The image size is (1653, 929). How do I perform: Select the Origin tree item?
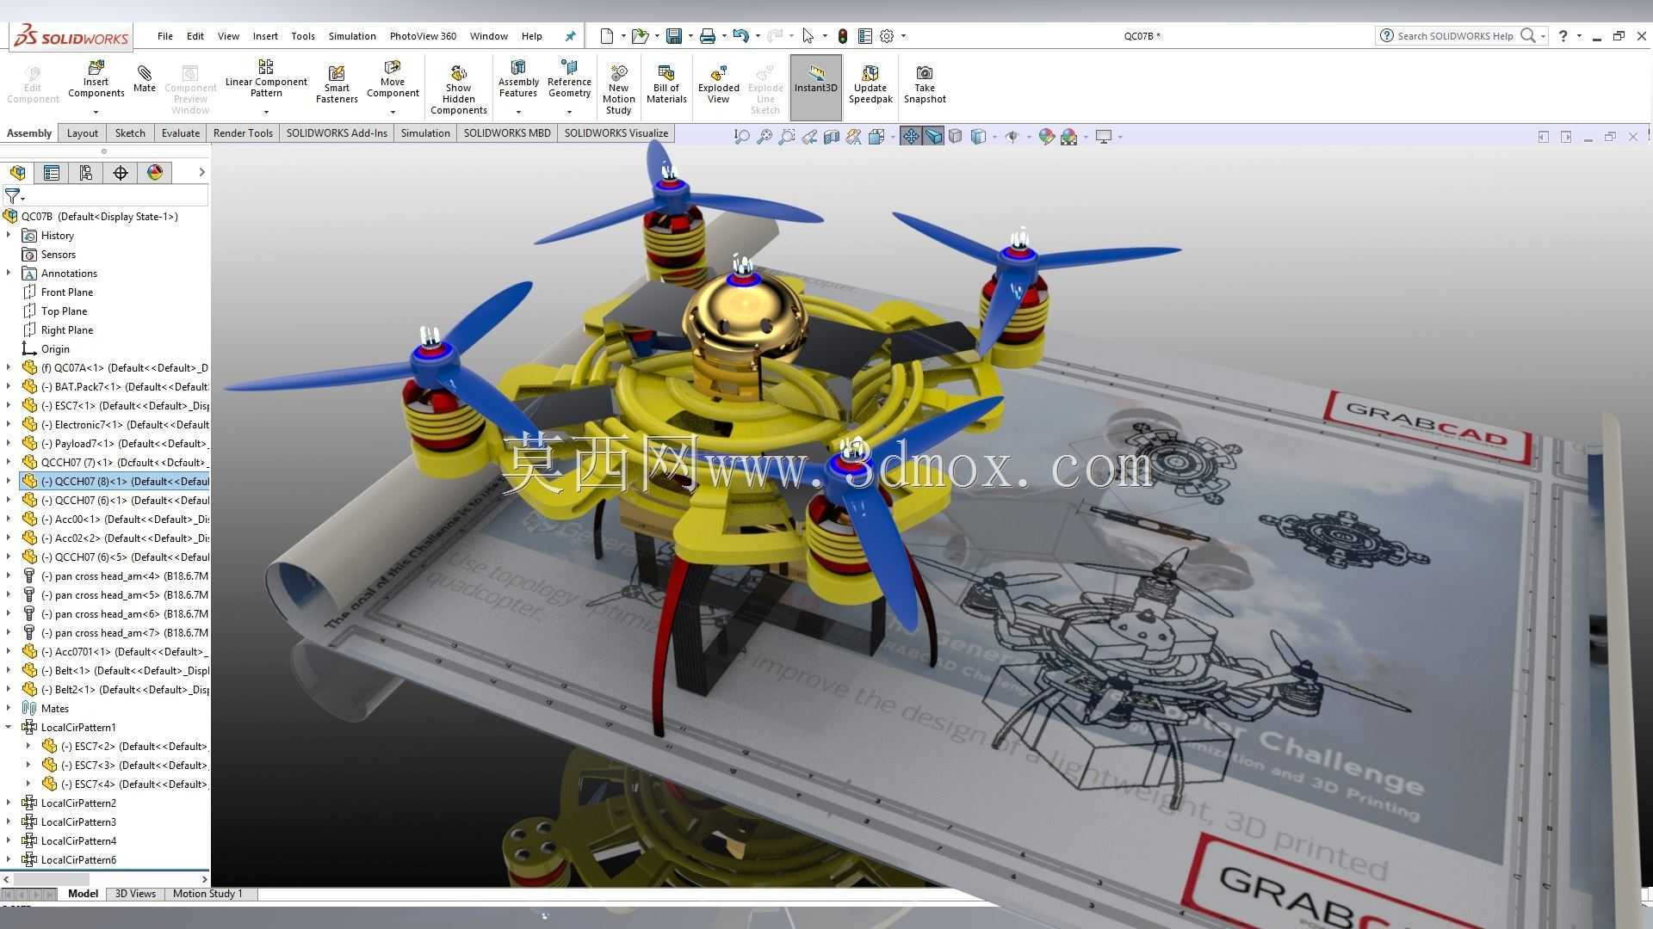55,348
